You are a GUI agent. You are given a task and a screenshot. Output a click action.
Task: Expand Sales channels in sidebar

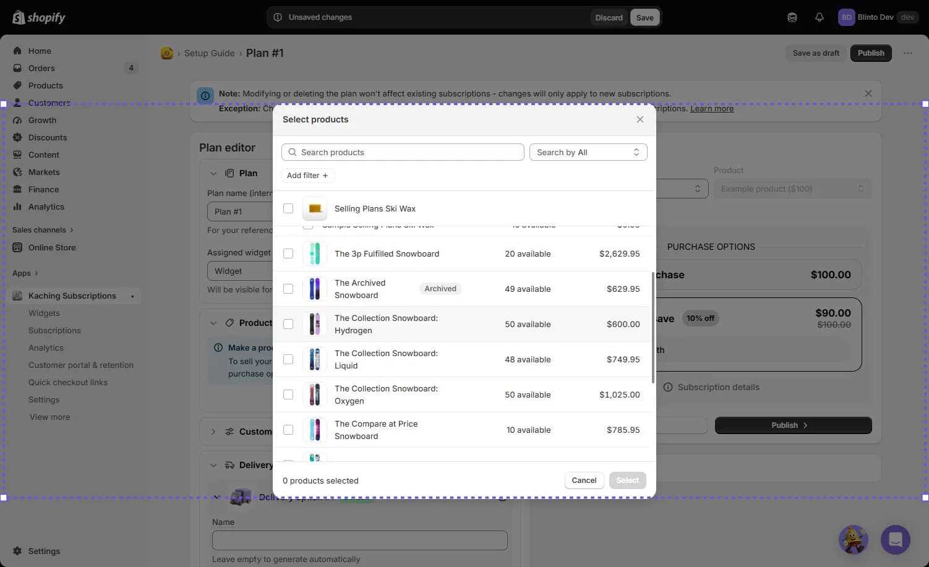coord(43,230)
